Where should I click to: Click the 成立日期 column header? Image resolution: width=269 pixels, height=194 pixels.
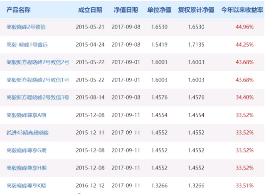(90, 10)
